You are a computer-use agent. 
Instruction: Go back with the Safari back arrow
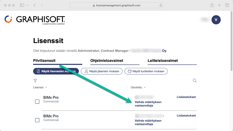click(x=35, y=5)
